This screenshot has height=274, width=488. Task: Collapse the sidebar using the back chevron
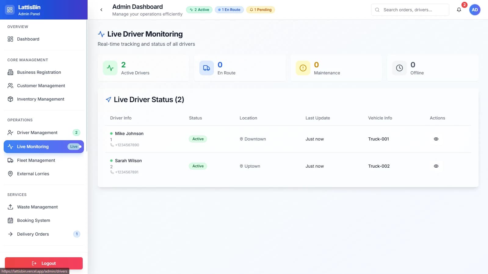[x=101, y=10]
